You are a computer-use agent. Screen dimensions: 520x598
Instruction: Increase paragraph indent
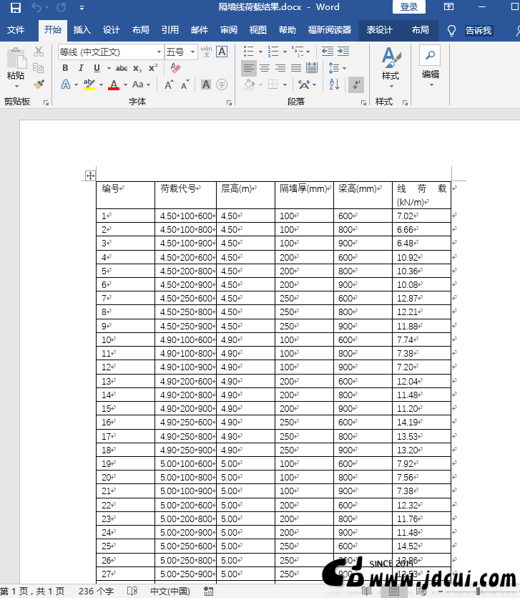343,52
